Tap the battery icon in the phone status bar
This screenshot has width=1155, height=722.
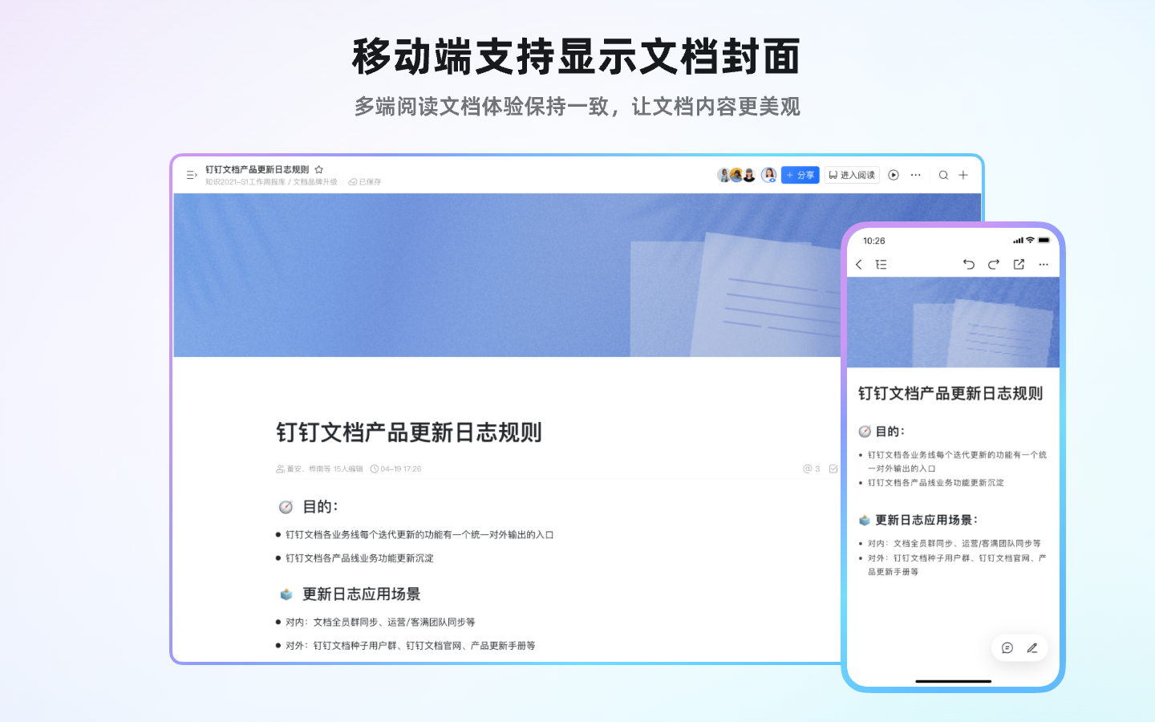coord(1044,240)
